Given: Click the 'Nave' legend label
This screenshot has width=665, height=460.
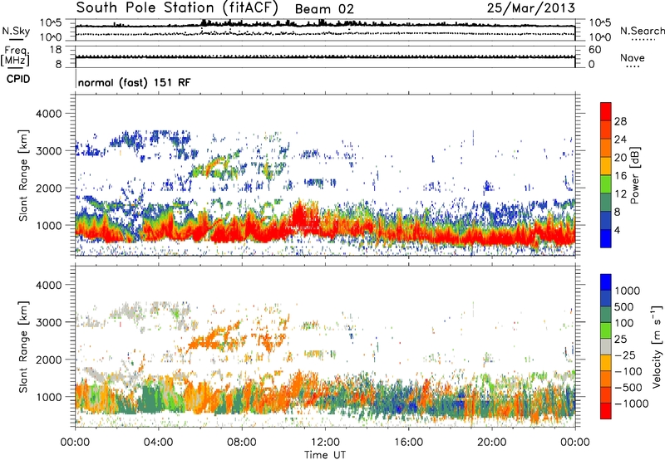Looking at the screenshot, I should (632, 58).
